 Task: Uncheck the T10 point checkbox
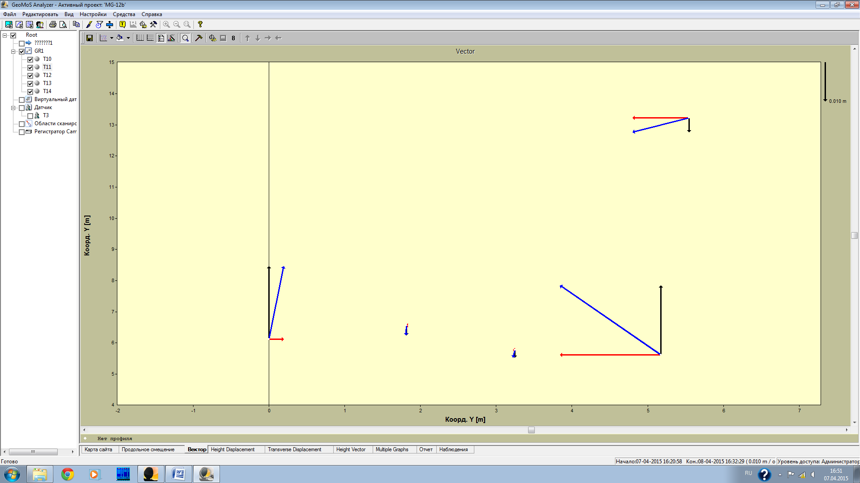[30, 59]
